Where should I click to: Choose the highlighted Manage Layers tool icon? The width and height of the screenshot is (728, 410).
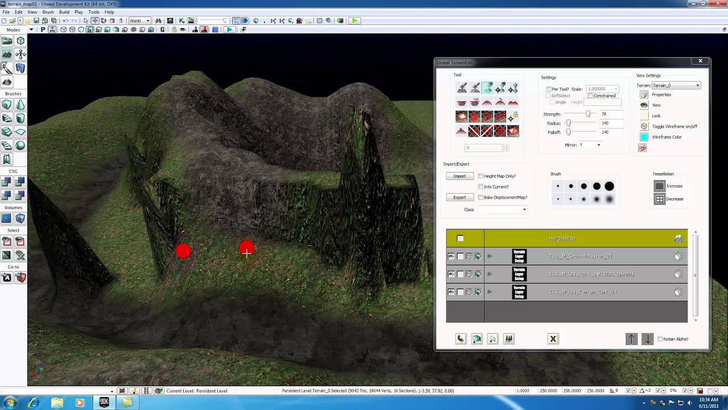click(x=487, y=88)
